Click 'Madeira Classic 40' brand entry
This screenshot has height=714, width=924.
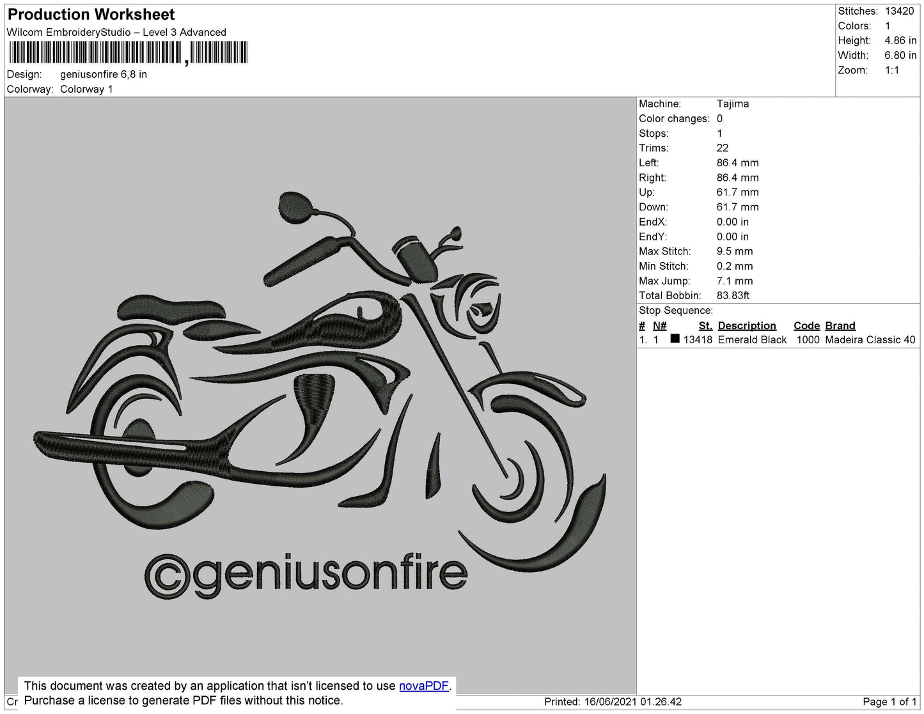click(870, 339)
